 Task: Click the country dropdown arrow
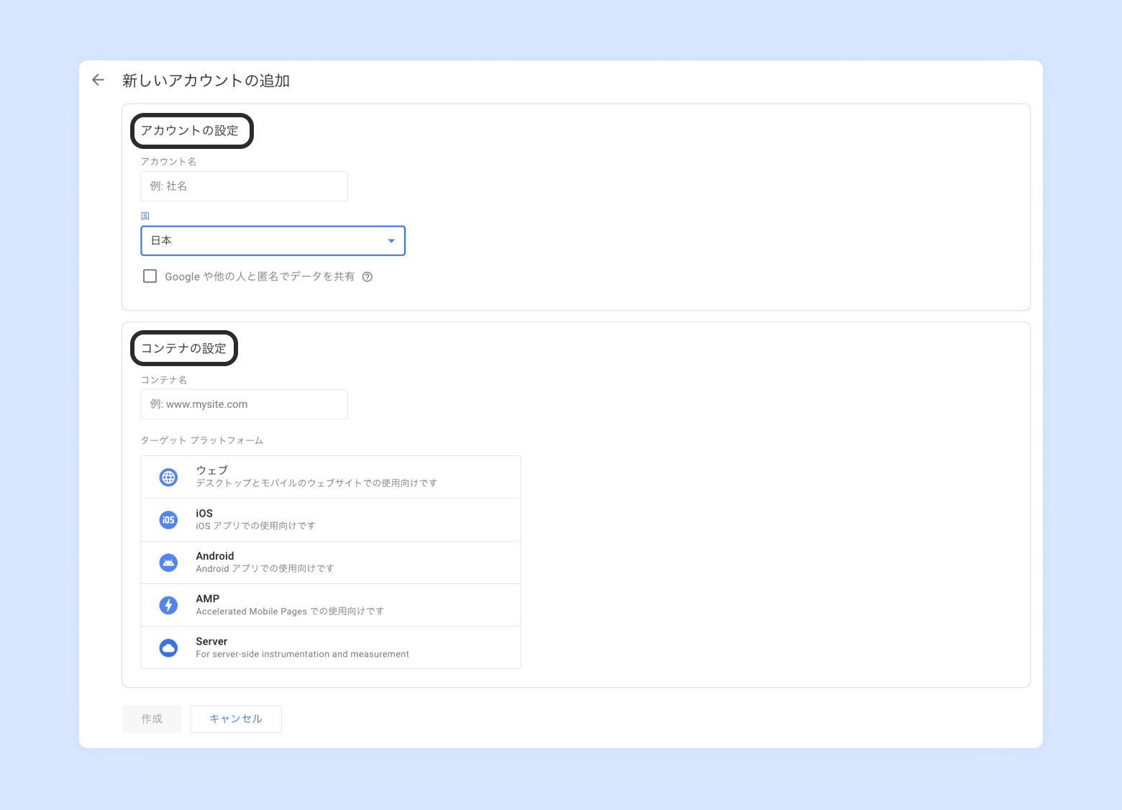coord(391,241)
